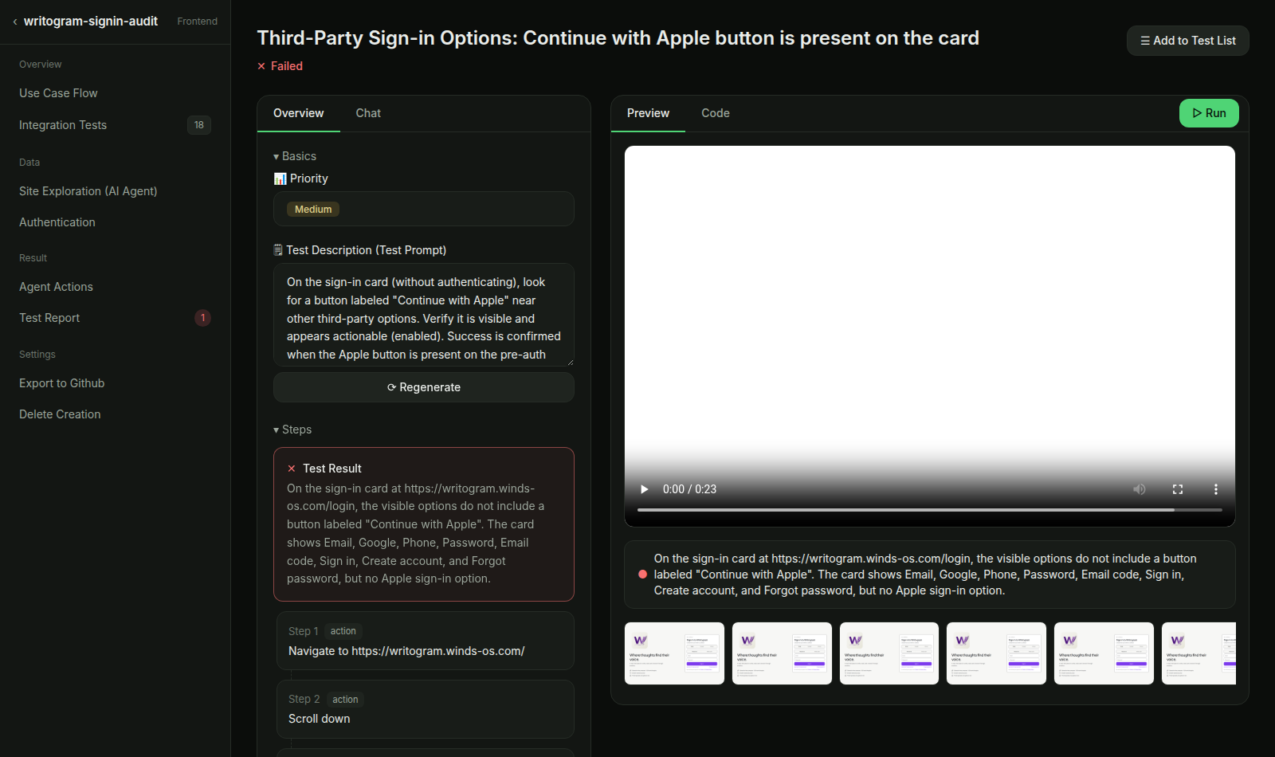1275x757 pixels.
Task: Switch to the Chat tab
Action: 368,113
